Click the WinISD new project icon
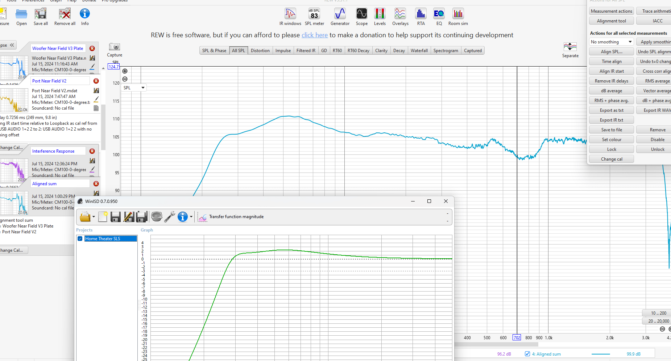This screenshot has height=361, width=671. coord(103,217)
